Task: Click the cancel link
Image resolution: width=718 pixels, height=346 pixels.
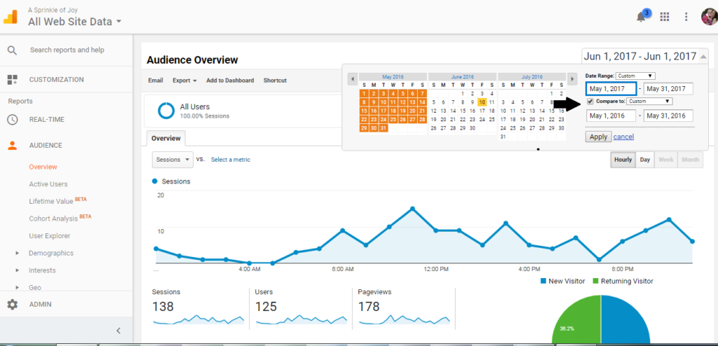Action: point(623,137)
